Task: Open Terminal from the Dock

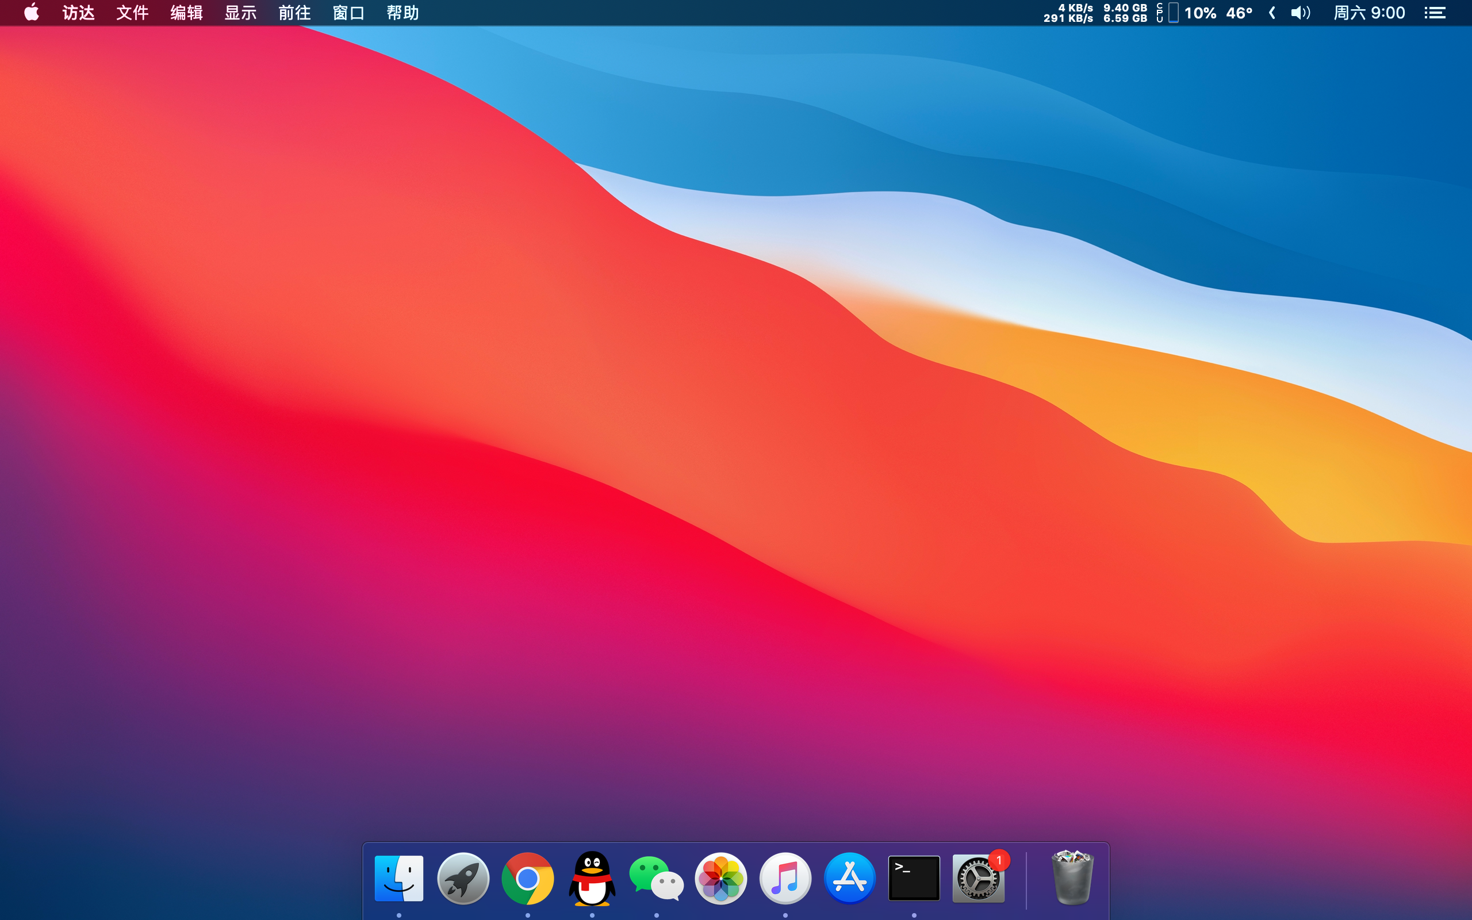Action: click(914, 878)
